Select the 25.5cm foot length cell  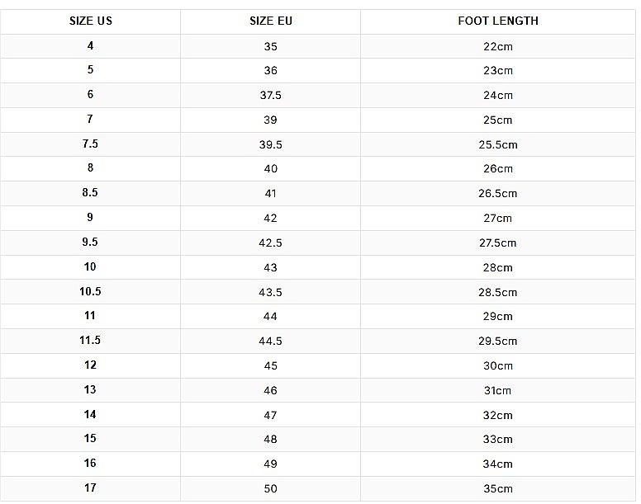pyautogui.click(x=498, y=144)
